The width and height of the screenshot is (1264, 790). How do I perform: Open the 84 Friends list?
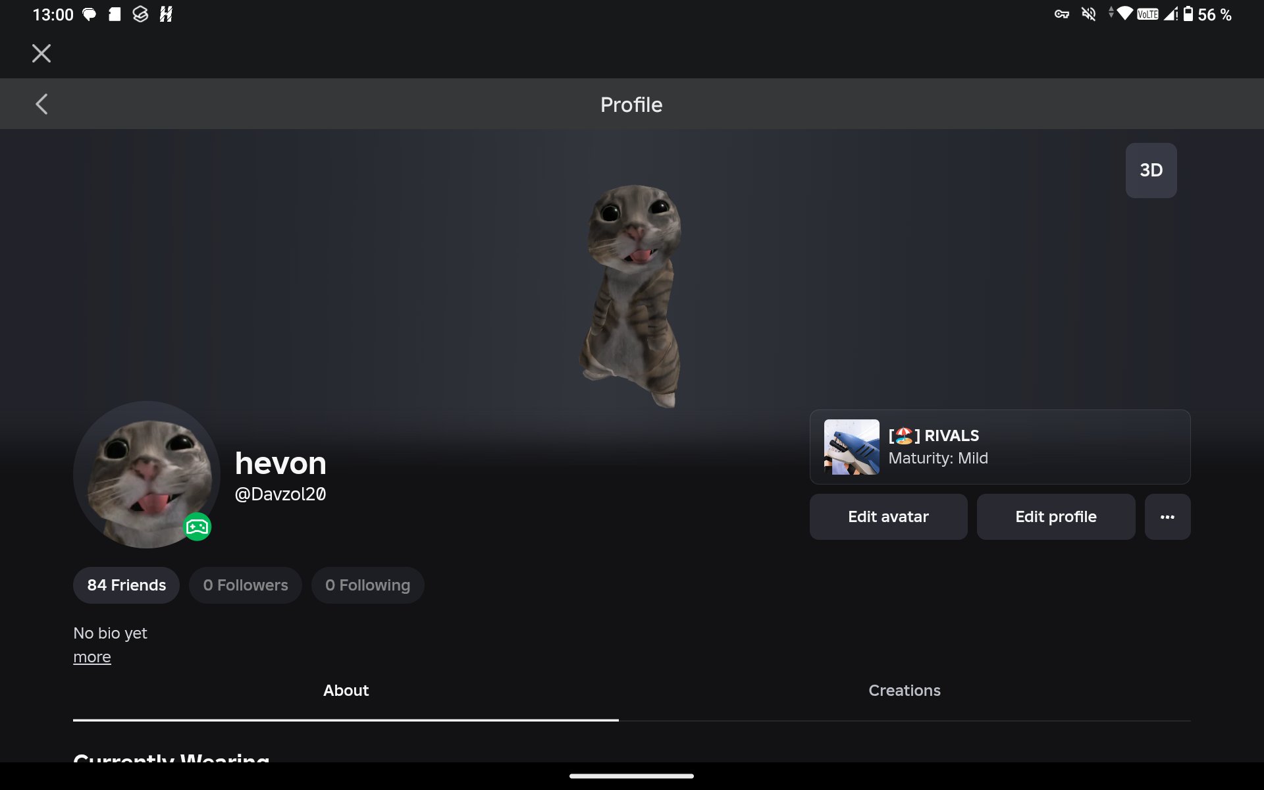126,585
